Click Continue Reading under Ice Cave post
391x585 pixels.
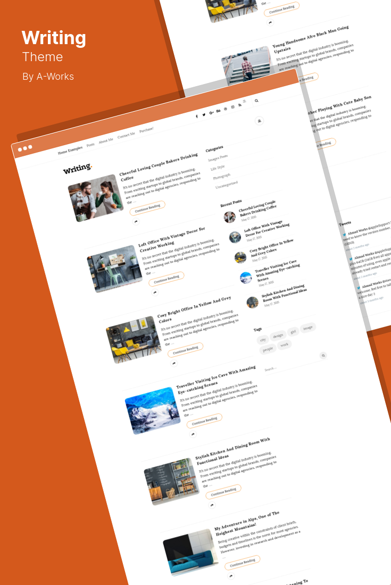[x=204, y=421]
